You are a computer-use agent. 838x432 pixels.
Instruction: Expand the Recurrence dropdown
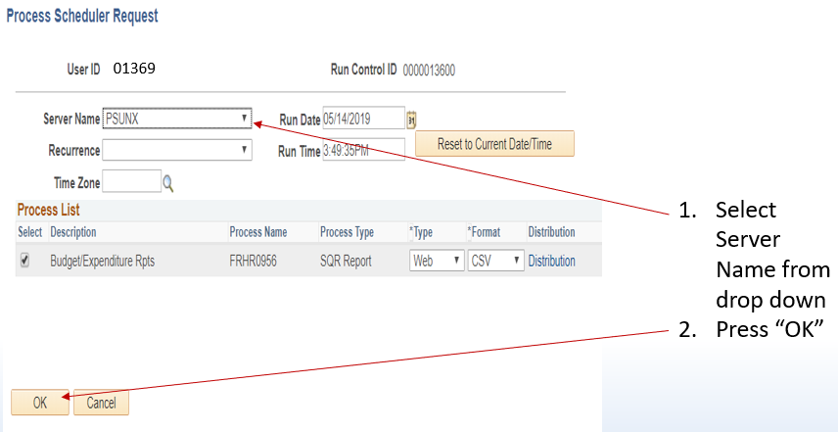(176, 150)
